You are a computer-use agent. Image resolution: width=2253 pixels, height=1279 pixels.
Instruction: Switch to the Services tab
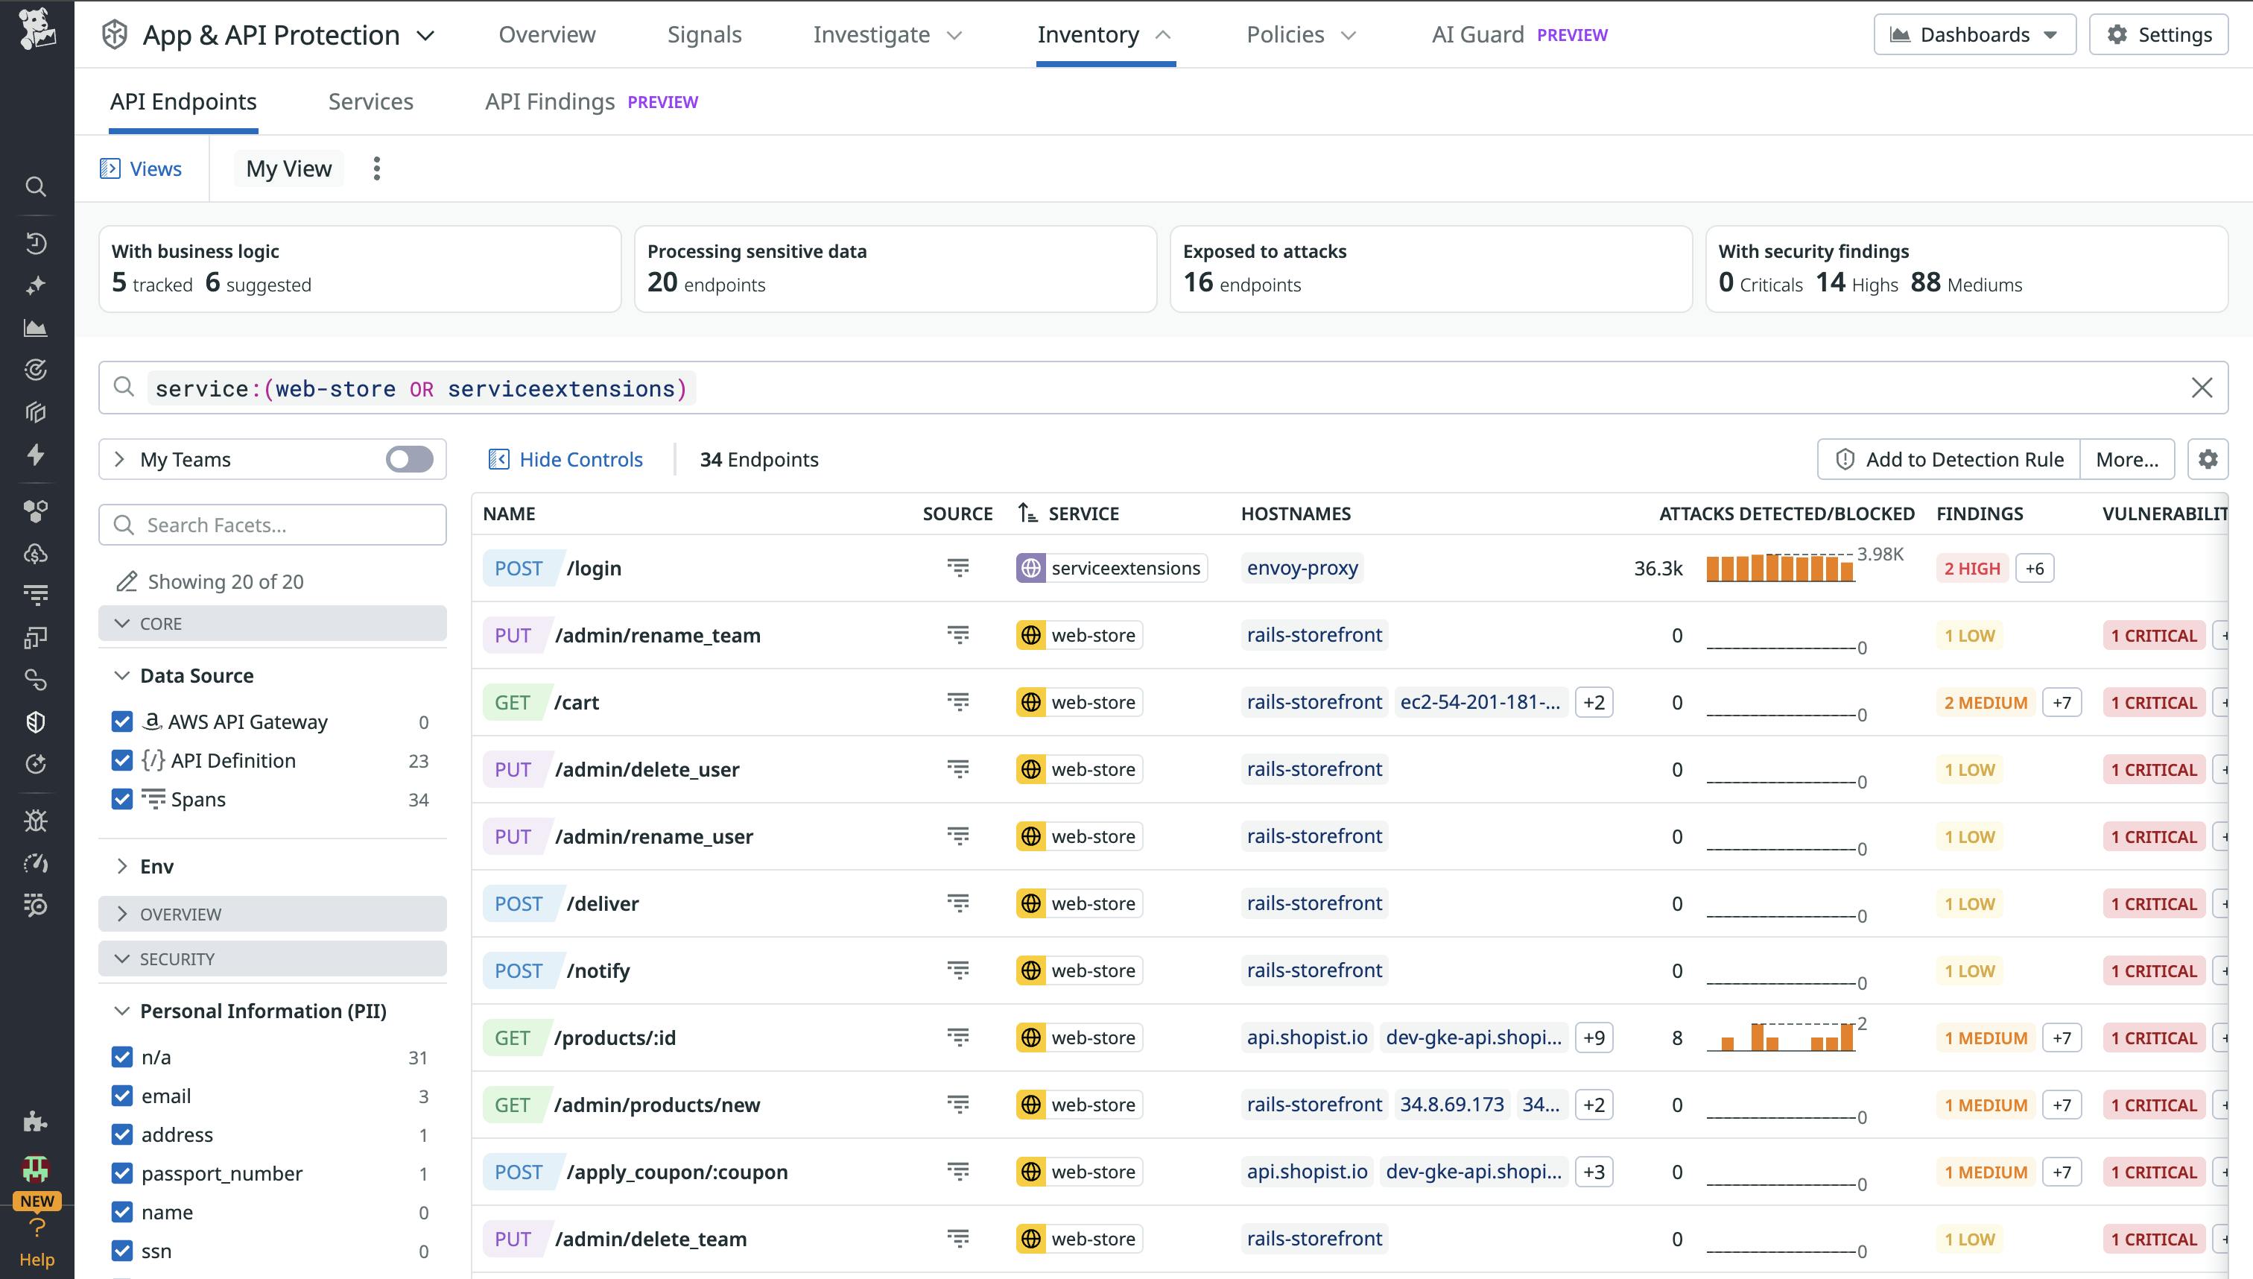370,101
